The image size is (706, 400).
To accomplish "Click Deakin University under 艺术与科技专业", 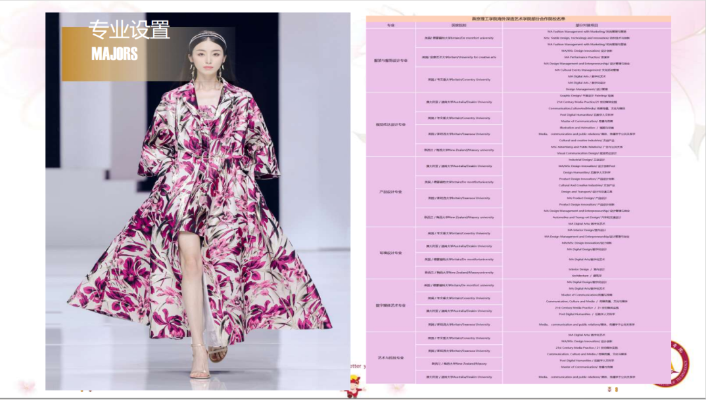I will [459, 377].
